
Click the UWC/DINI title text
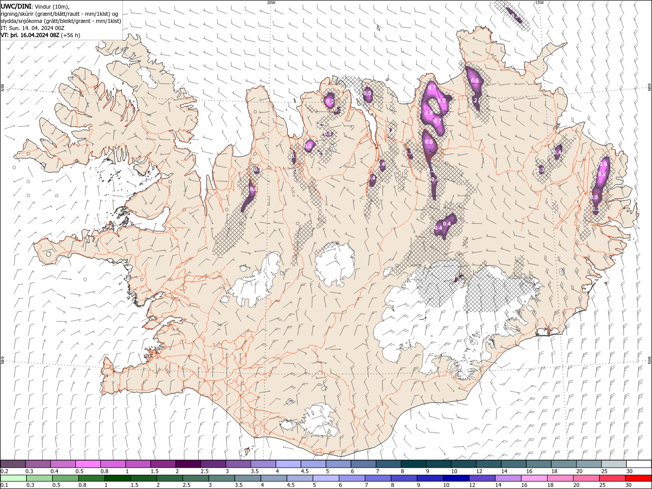click(x=16, y=6)
